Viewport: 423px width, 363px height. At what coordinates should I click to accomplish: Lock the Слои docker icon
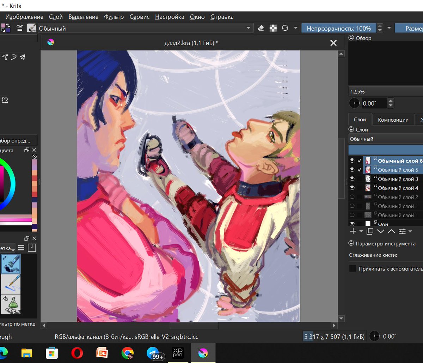(x=351, y=129)
